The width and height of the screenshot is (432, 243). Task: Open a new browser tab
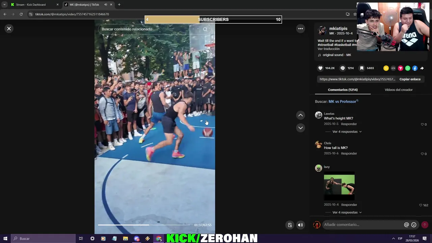click(119, 5)
